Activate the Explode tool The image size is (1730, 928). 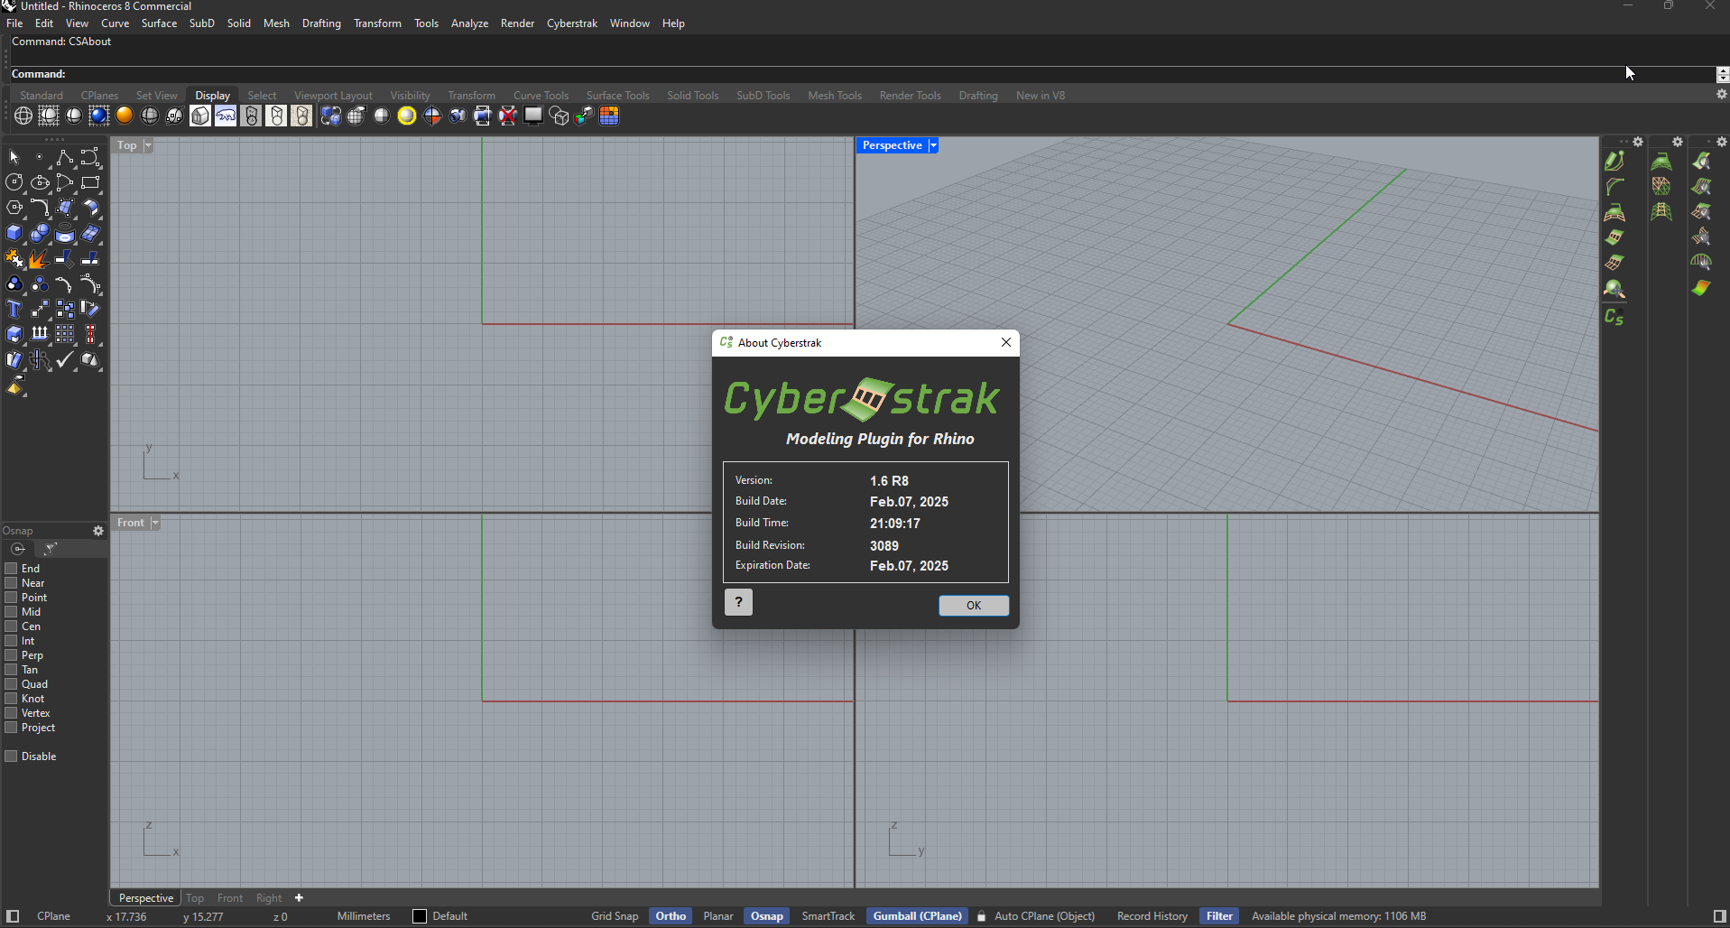(x=40, y=260)
